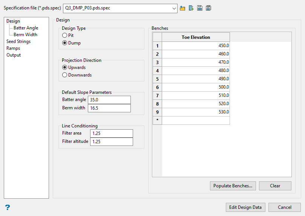This screenshot has width=305, height=216.
Task: Click the save-as multiple disks icon
Action: click(208, 8)
